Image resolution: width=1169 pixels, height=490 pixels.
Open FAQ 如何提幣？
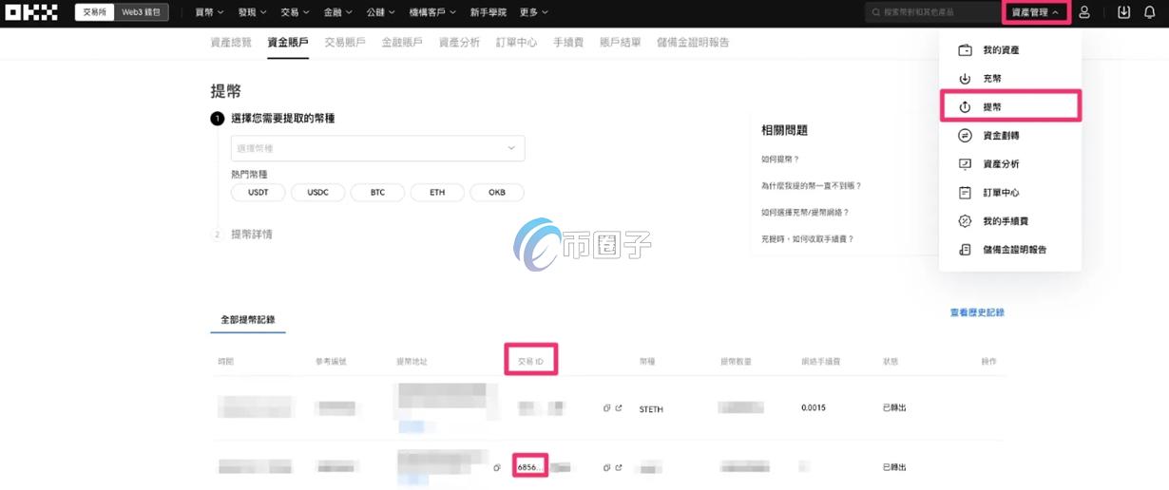point(780,159)
